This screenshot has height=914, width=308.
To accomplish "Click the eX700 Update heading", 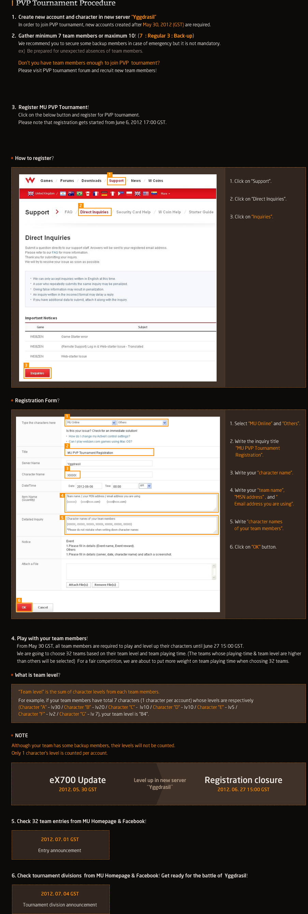I will (x=77, y=780).
